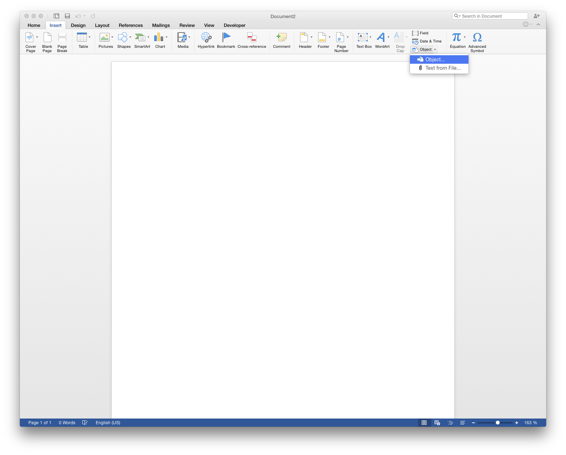Click the Page Number icon
566x455 pixels.
(x=340, y=37)
